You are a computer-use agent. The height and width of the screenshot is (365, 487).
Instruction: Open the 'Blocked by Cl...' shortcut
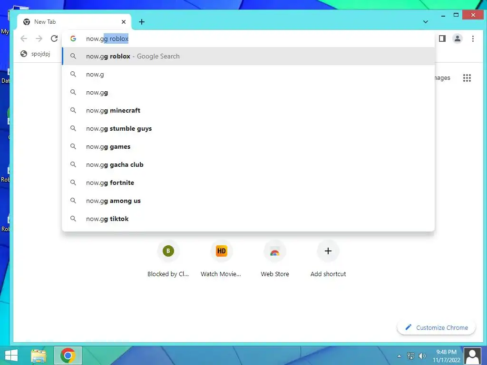click(x=168, y=259)
